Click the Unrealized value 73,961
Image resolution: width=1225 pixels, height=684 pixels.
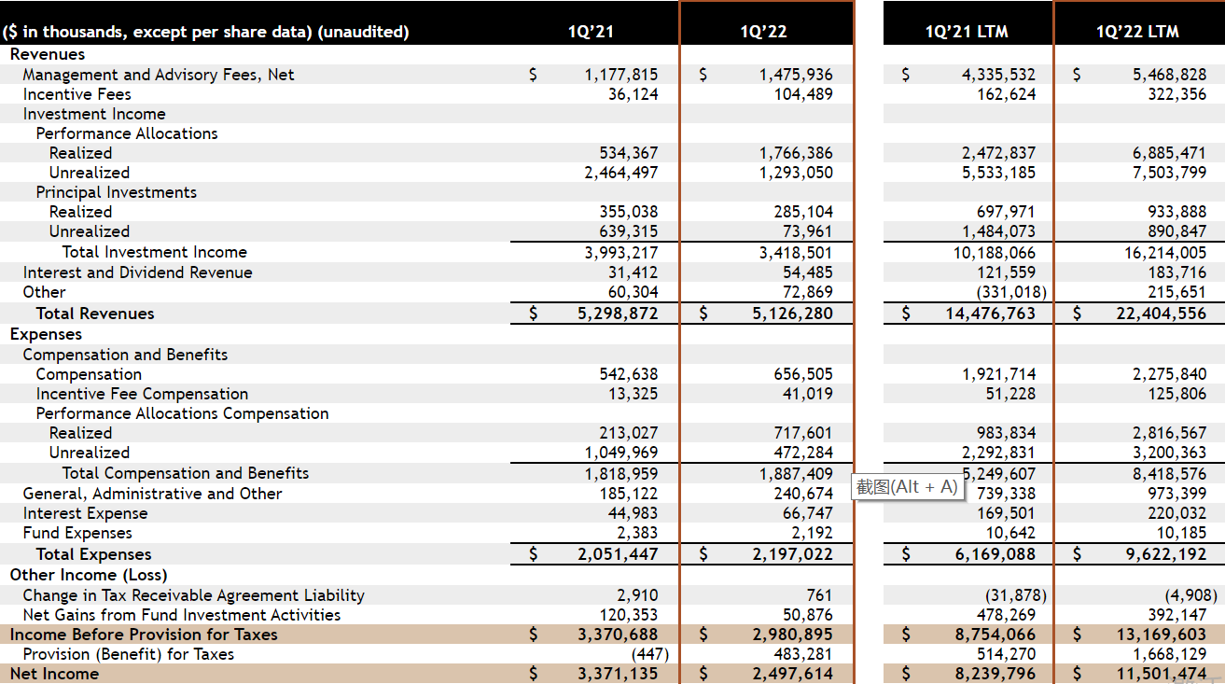808,231
